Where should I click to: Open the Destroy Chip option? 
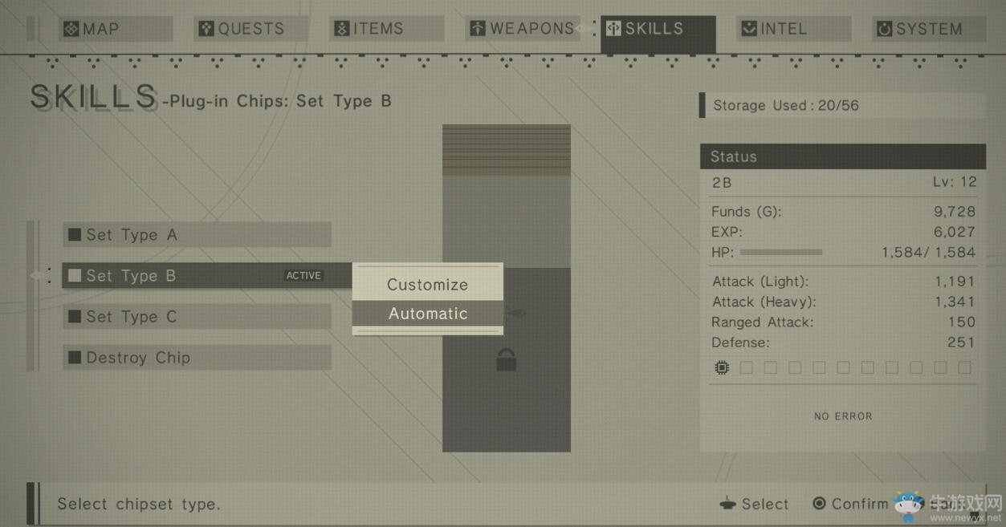(x=197, y=358)
